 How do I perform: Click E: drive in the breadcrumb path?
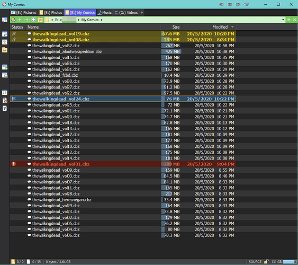57,20
